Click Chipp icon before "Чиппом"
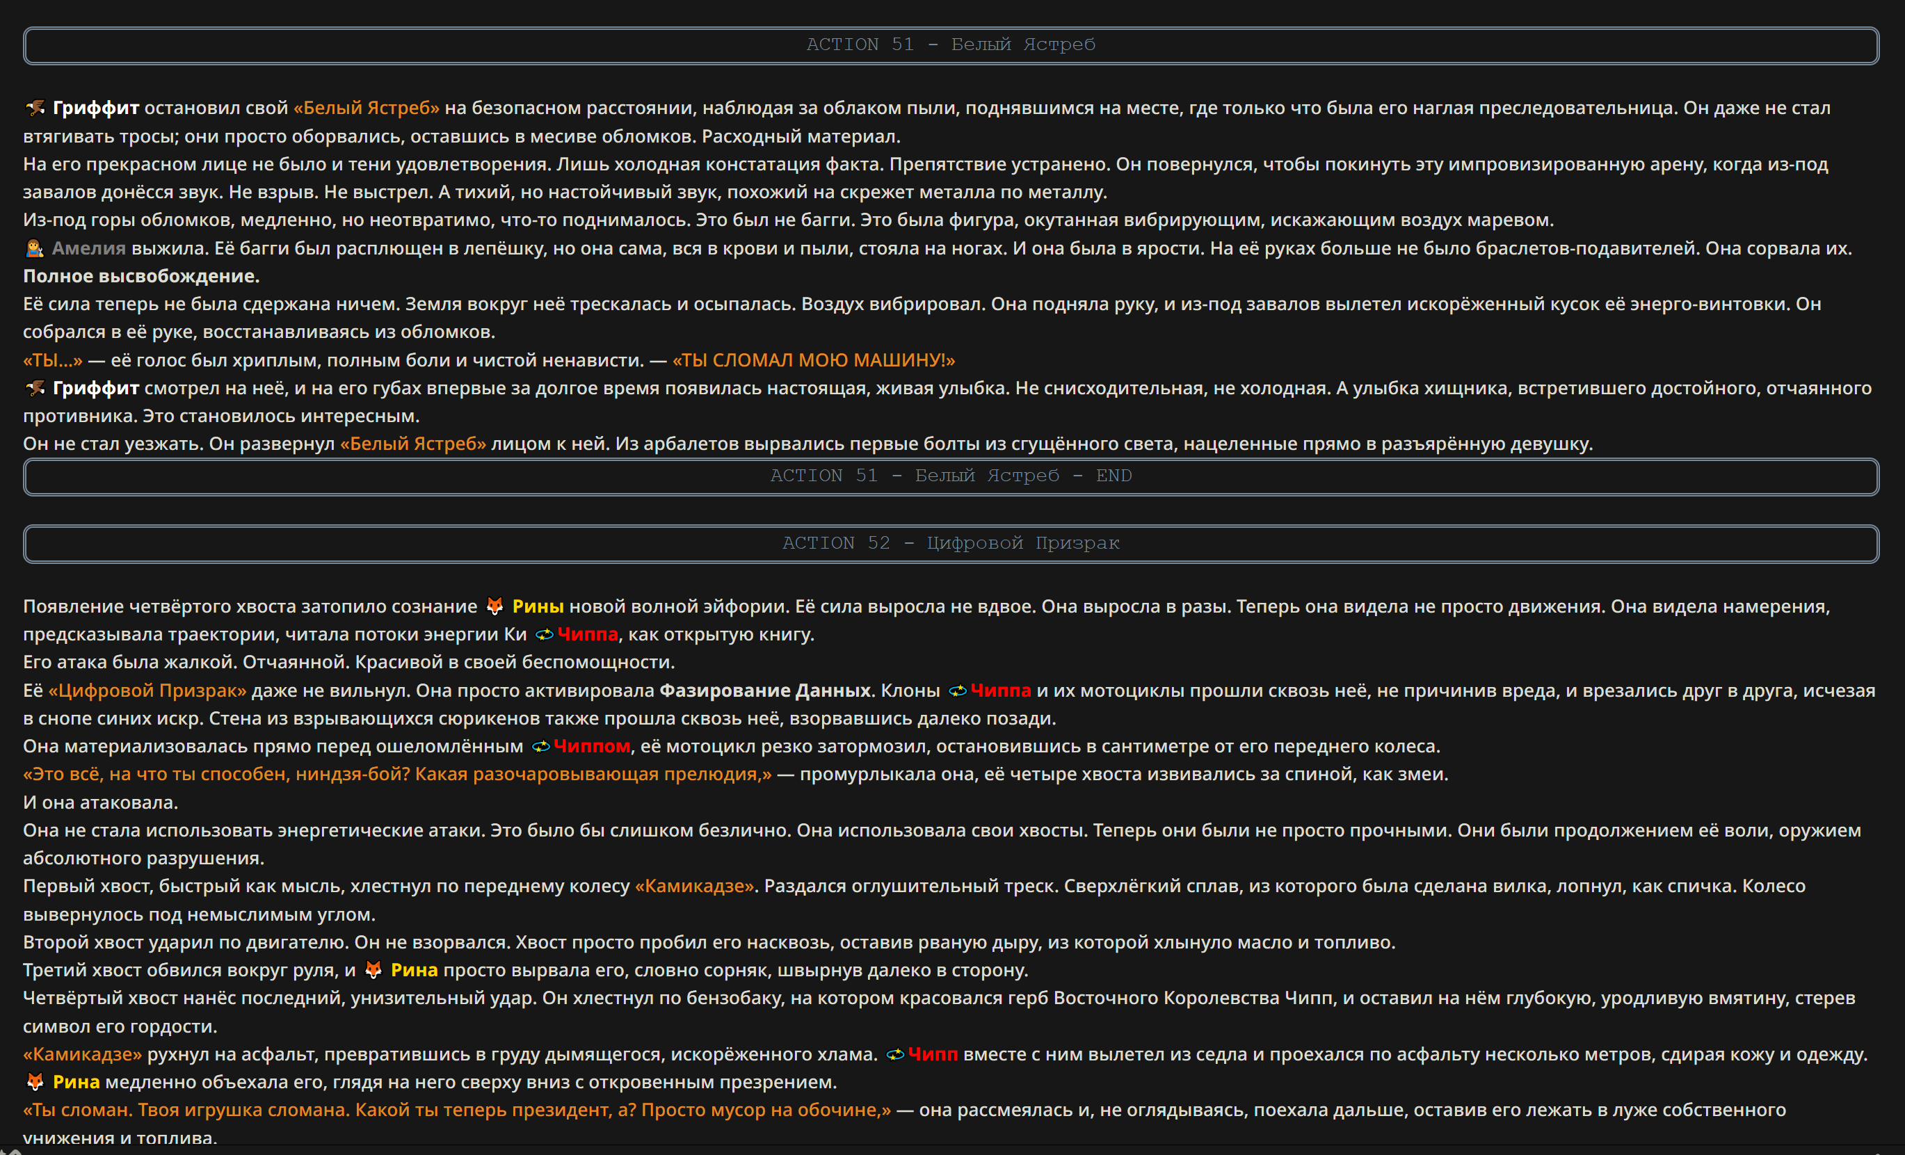1905x1155 pixels. pyautogui.click(x=541, y=746)
